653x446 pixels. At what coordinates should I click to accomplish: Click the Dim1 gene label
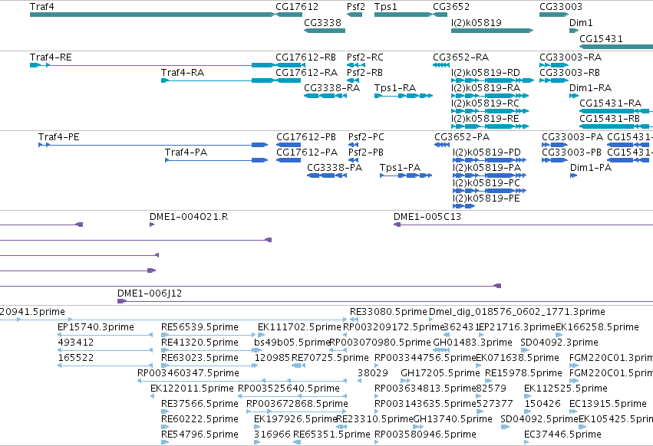tap(581, 22)
